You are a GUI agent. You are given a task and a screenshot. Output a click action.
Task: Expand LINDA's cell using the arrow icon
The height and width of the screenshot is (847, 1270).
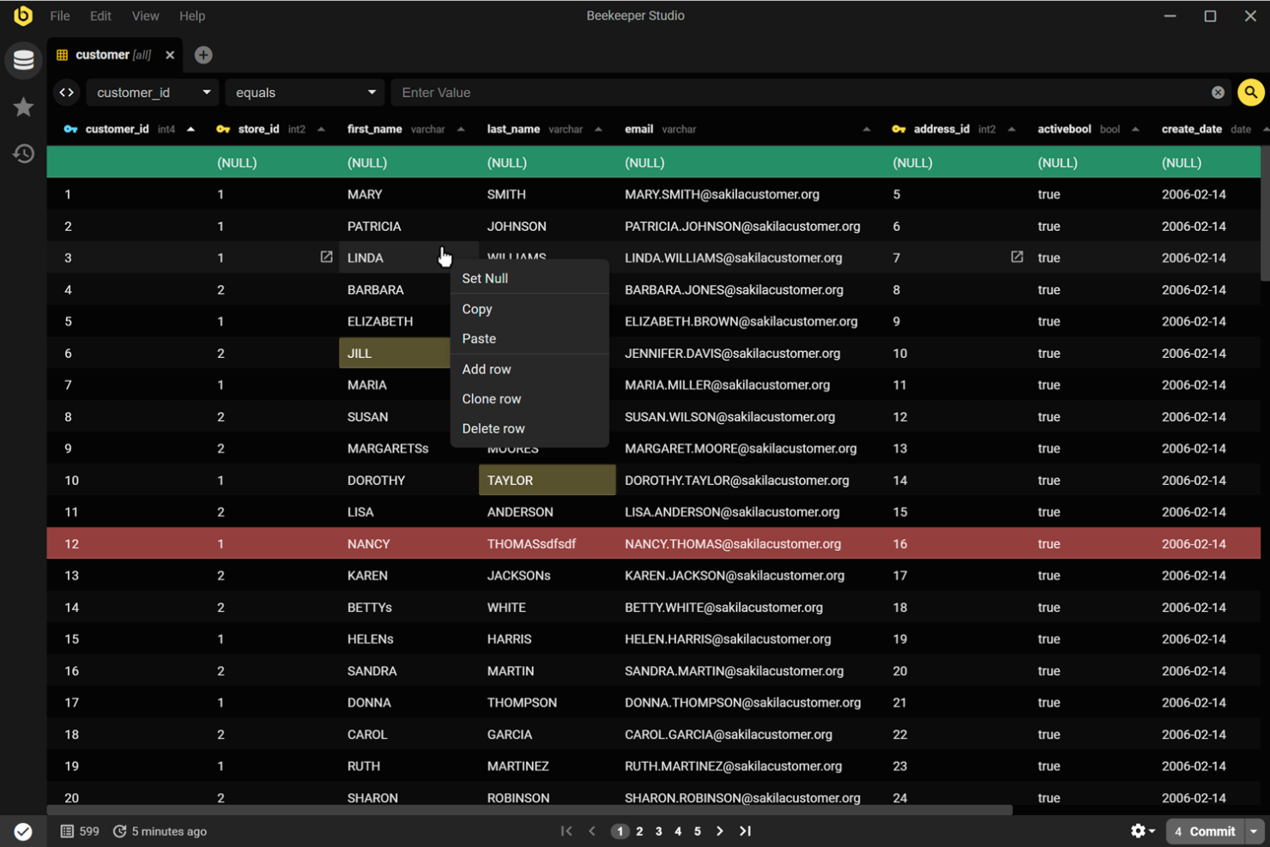pyautogui.click(x=326, y=257)
